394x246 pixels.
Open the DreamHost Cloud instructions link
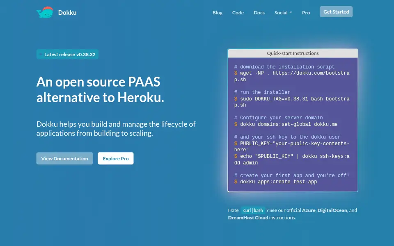[248, 218]
